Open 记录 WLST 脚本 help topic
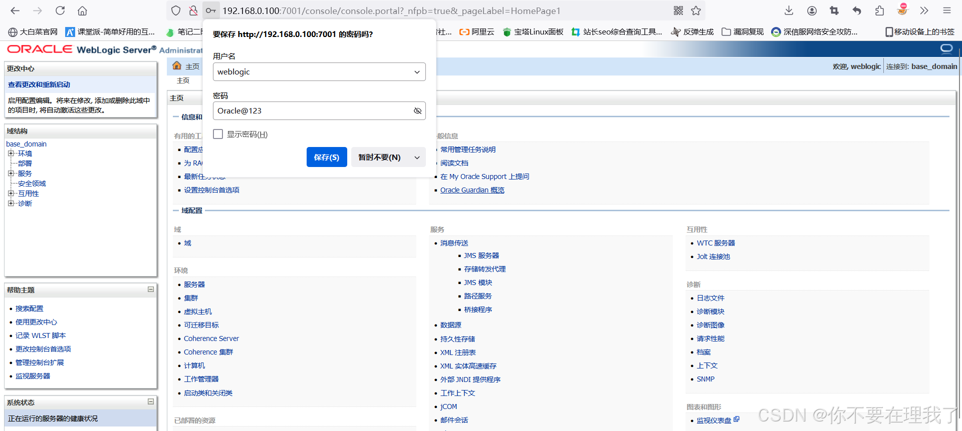The image size is (962, 431). [41, 335]
